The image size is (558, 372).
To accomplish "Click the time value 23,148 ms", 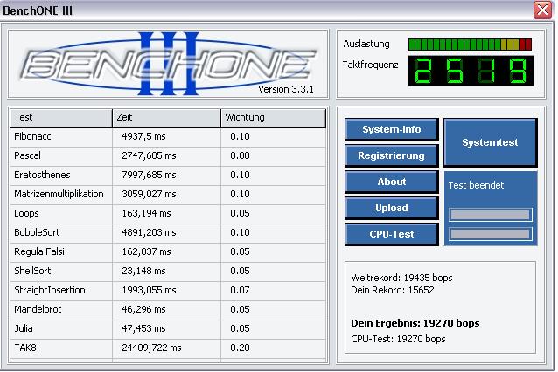I will pos(143,271).
